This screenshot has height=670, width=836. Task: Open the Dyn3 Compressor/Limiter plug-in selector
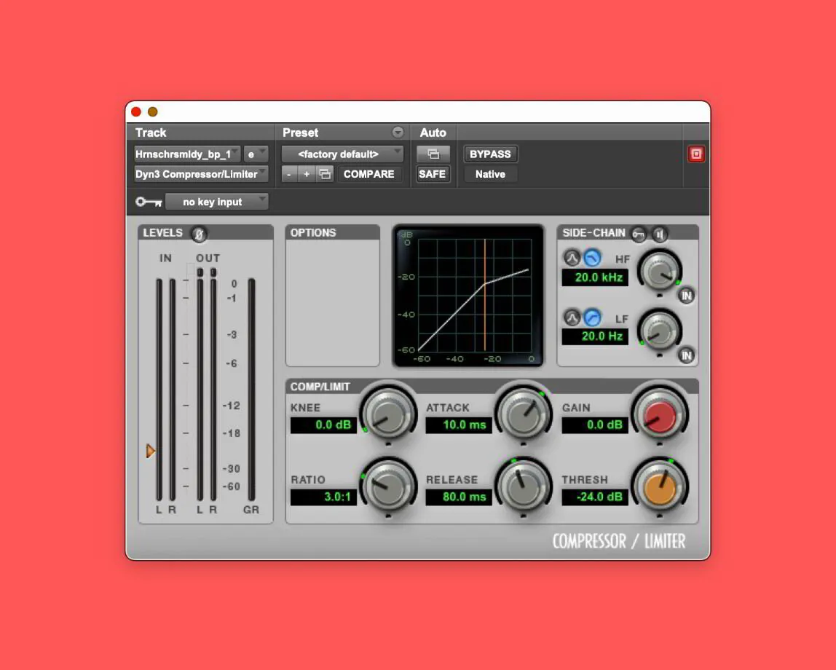click(x=200, y=174)
